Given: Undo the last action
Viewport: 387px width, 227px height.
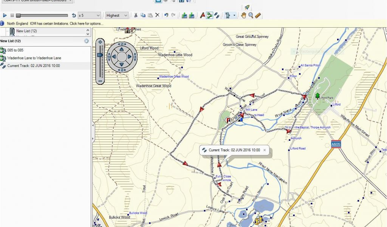Looking at the screenshot, I should pos(166,15).
